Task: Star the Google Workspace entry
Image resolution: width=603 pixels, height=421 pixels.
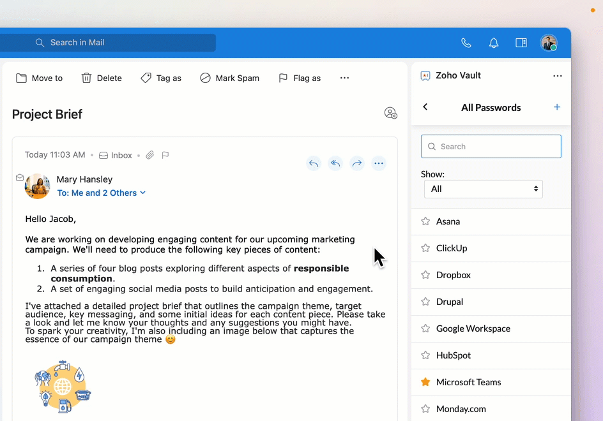Action: [425, 329]
